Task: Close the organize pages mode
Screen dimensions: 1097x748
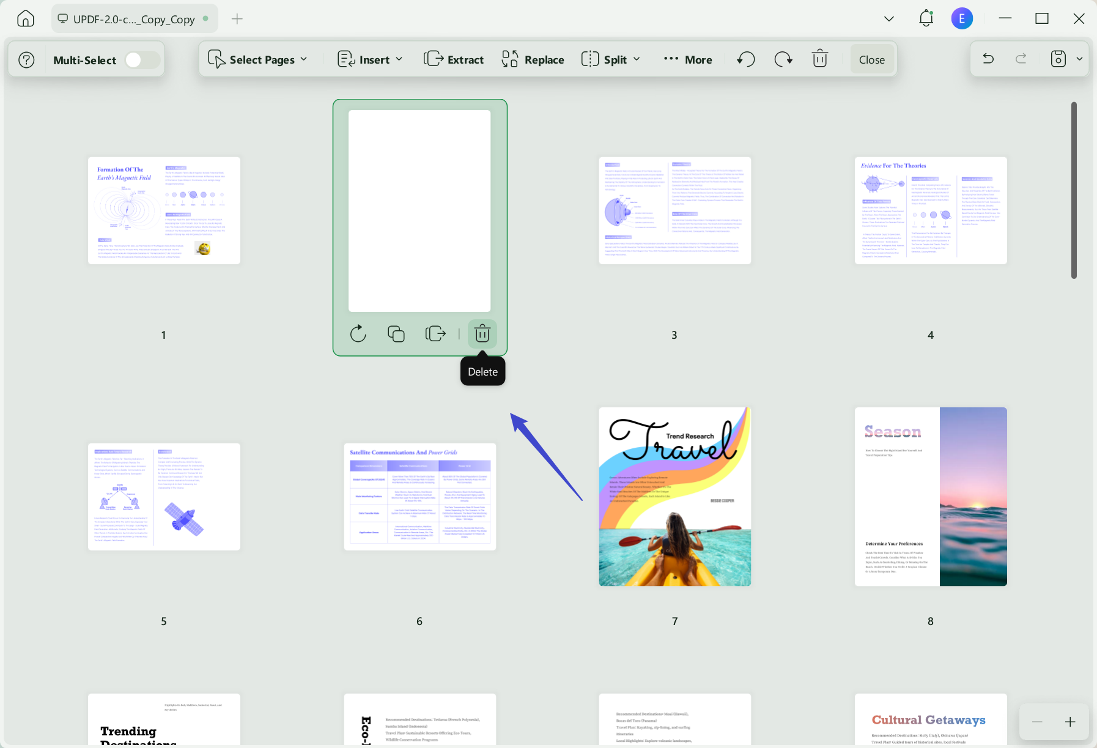Action: (x=871, y=59)
